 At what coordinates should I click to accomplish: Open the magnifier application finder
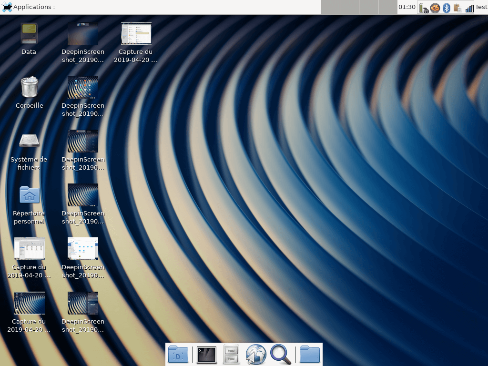(281, 354)
